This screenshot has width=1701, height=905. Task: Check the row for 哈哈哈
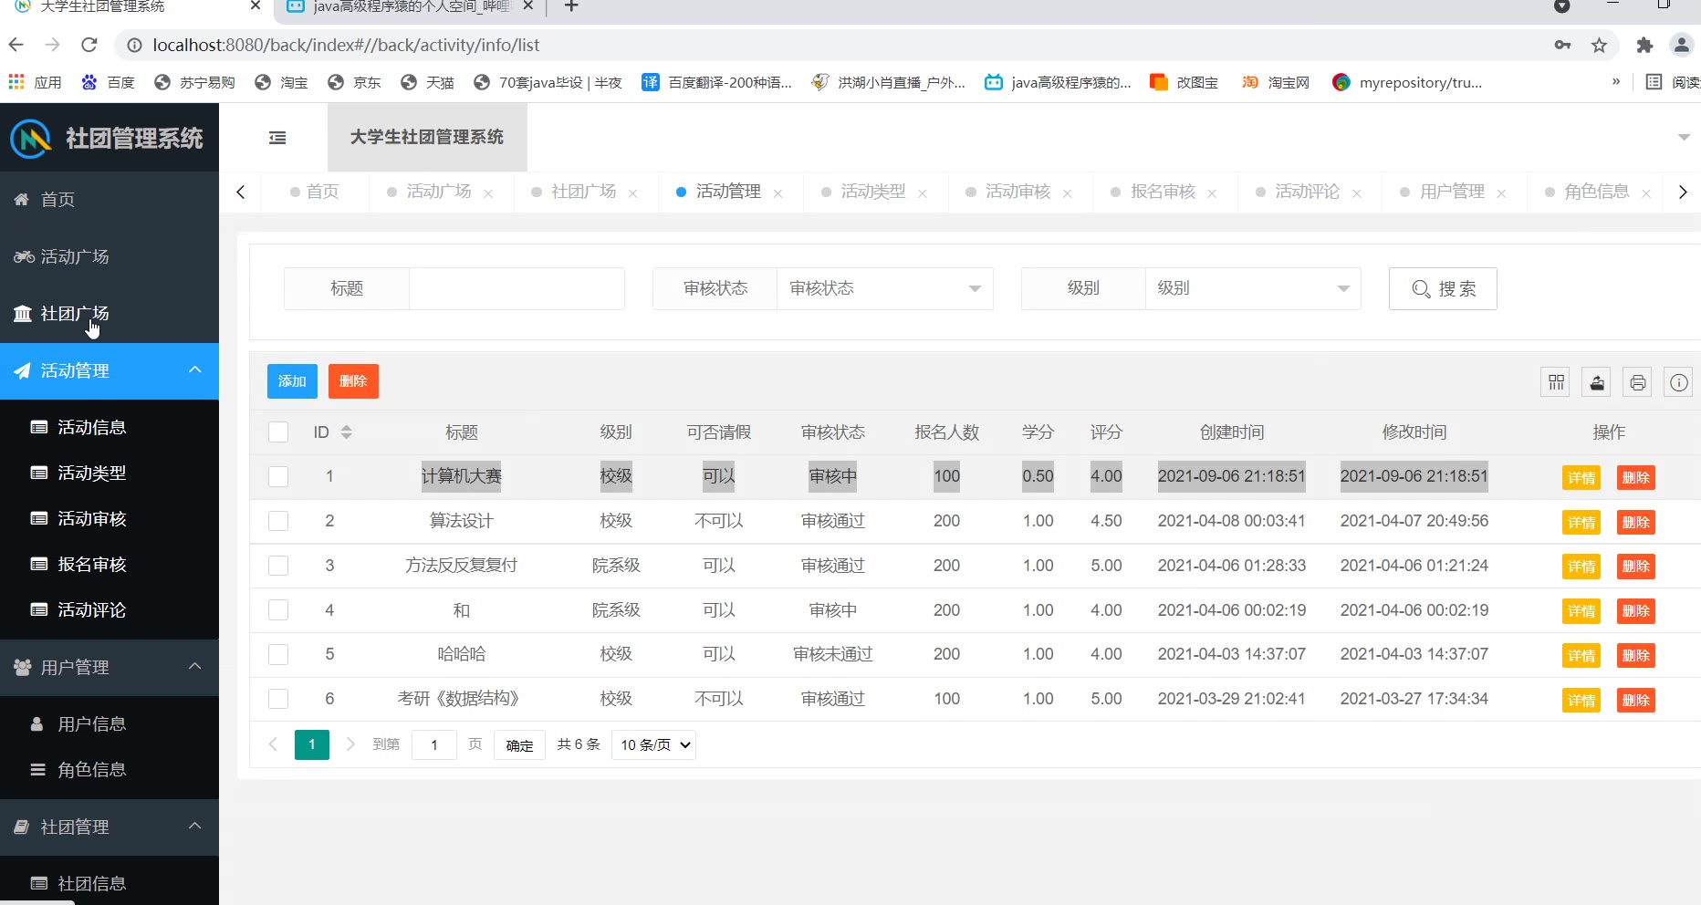(278, 654)
